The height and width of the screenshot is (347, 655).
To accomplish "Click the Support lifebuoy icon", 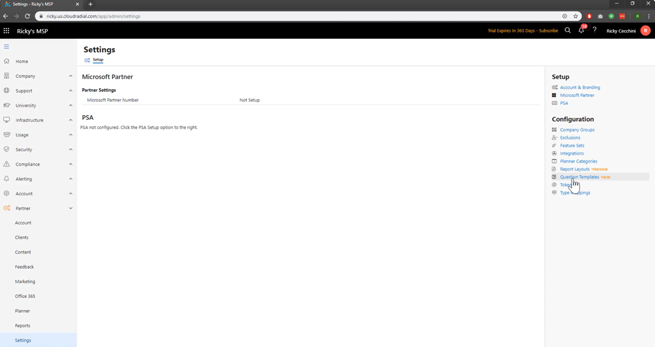I will [7, 91].
